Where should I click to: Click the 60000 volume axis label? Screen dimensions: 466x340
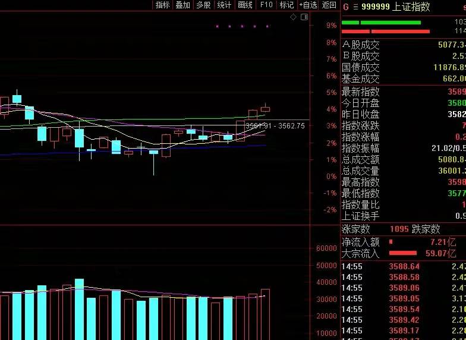pos(326,248)
